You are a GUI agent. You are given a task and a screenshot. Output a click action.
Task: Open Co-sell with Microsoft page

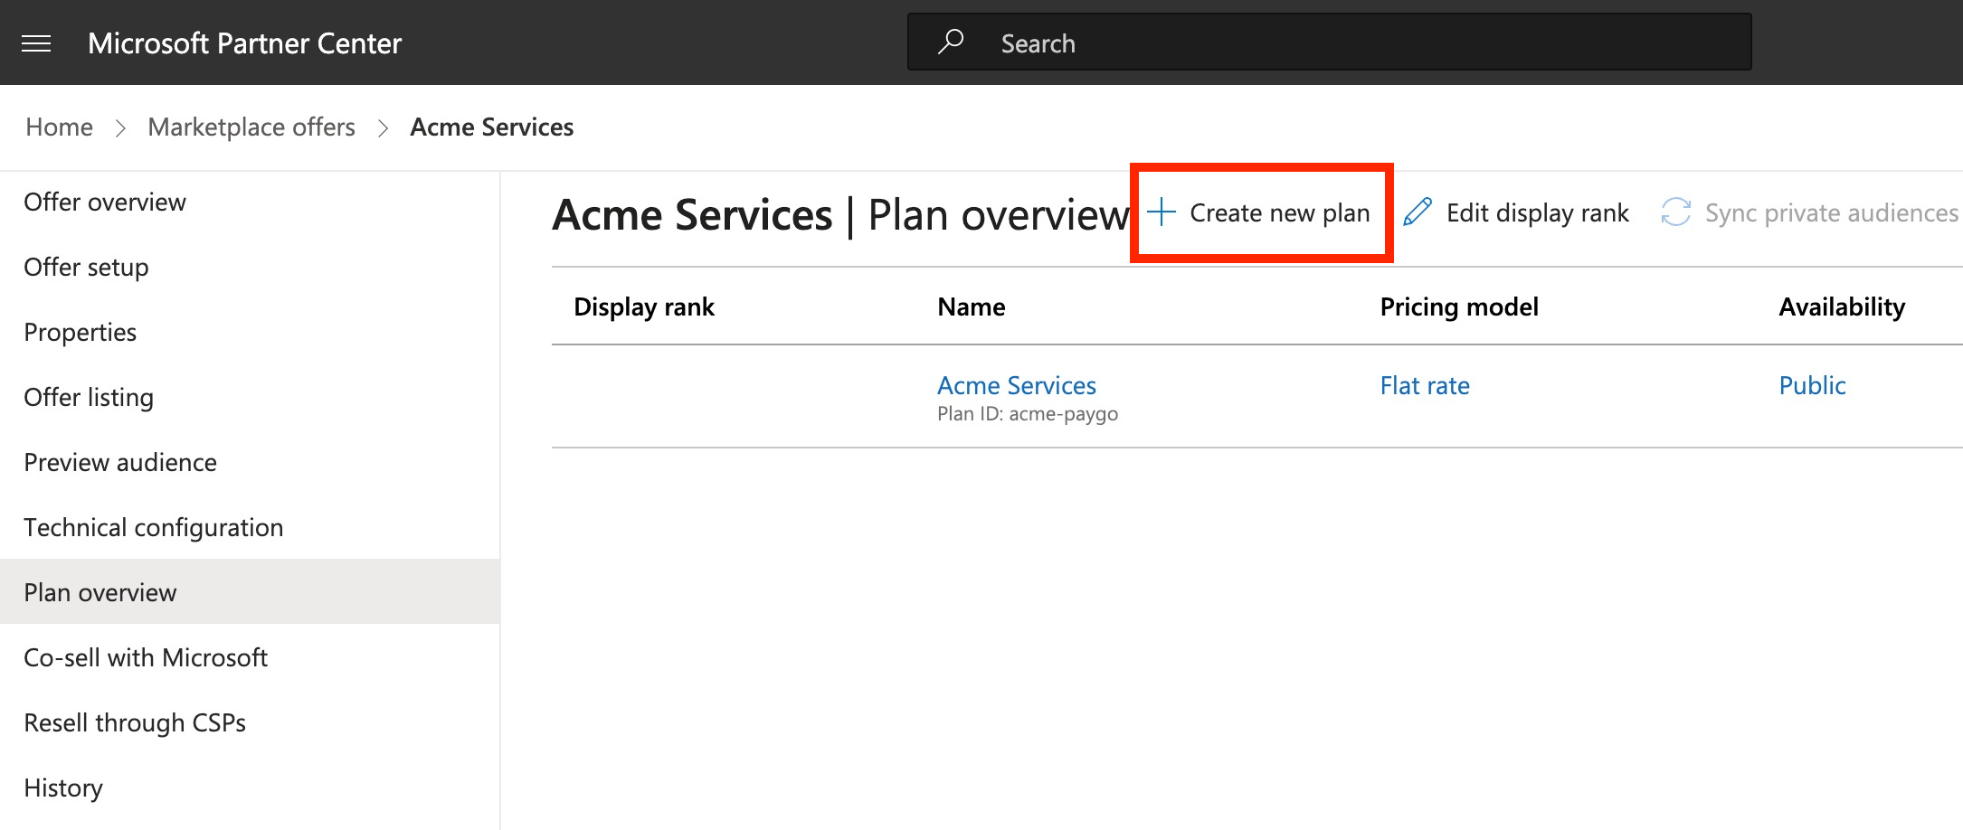click(x=146, y=658)
